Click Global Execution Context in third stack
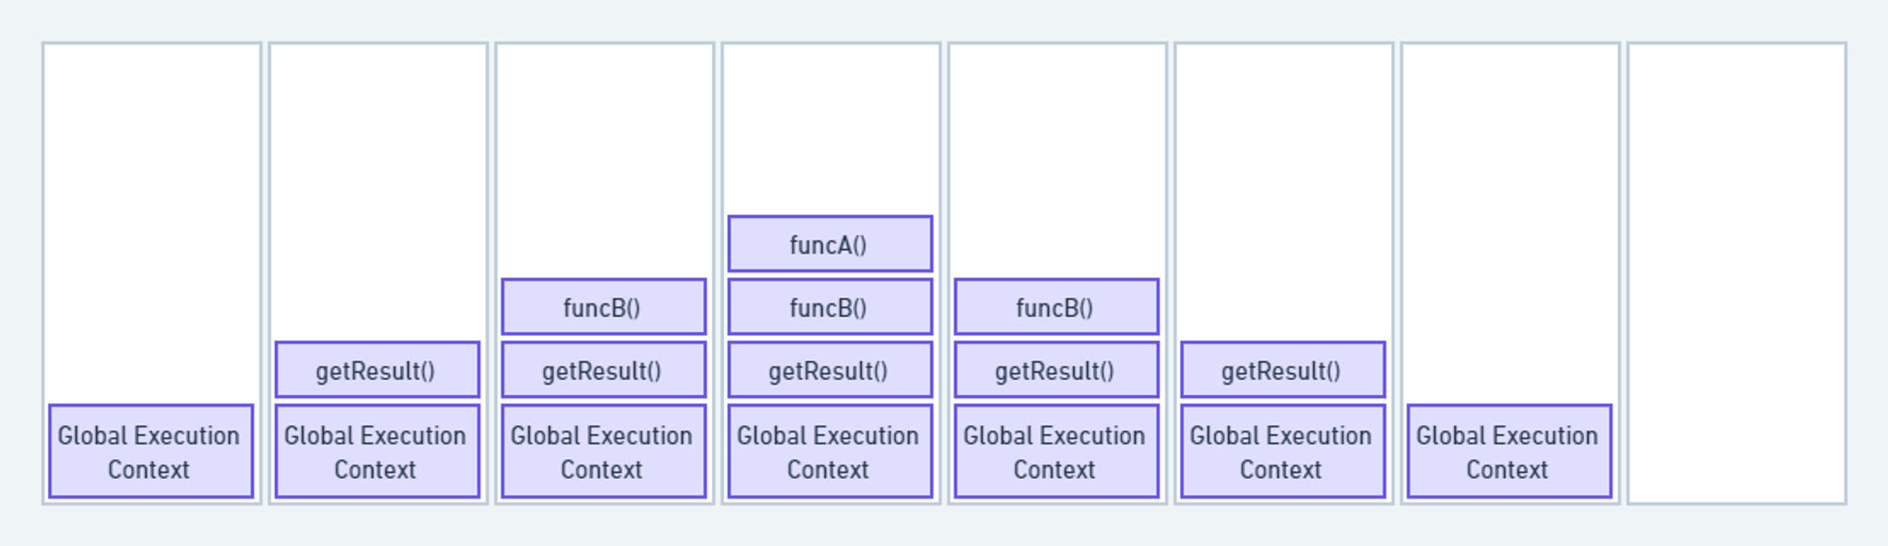Viewport: 1888px width, 546px height. pyautogui.click(x=603, y=452)
